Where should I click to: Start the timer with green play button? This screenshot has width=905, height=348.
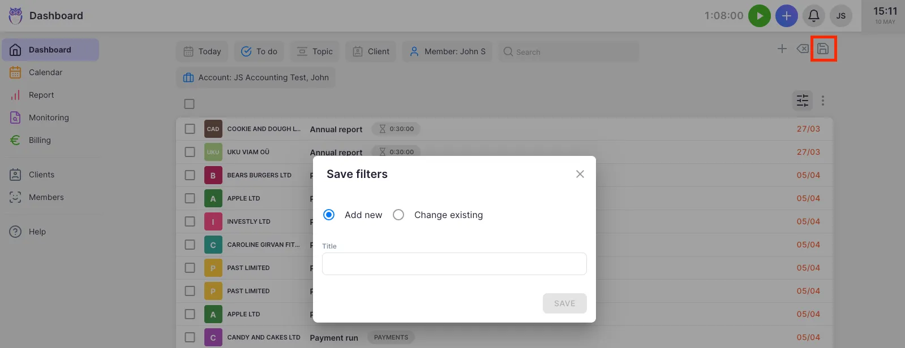(760, 16)
